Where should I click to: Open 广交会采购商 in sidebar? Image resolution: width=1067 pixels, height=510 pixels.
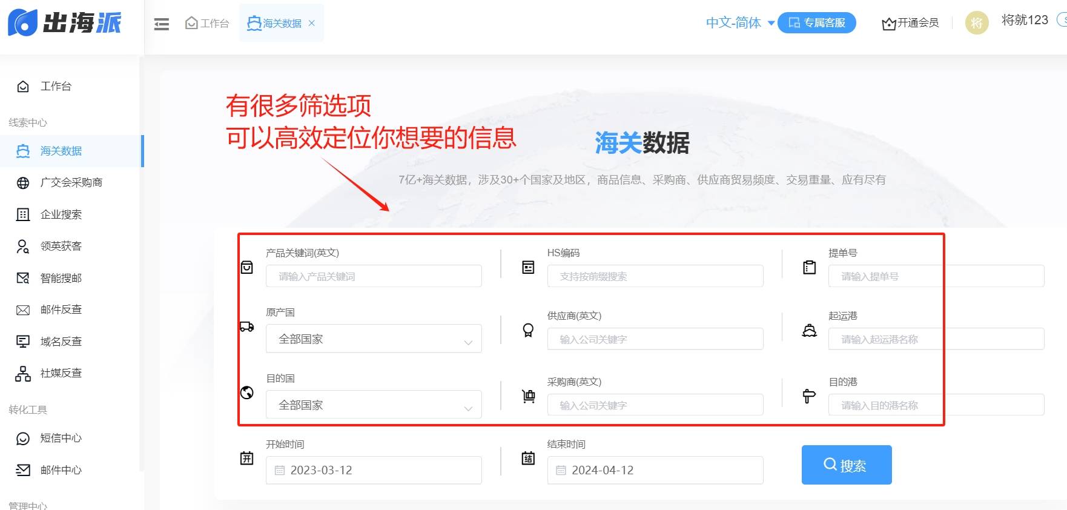click(70, 182)
